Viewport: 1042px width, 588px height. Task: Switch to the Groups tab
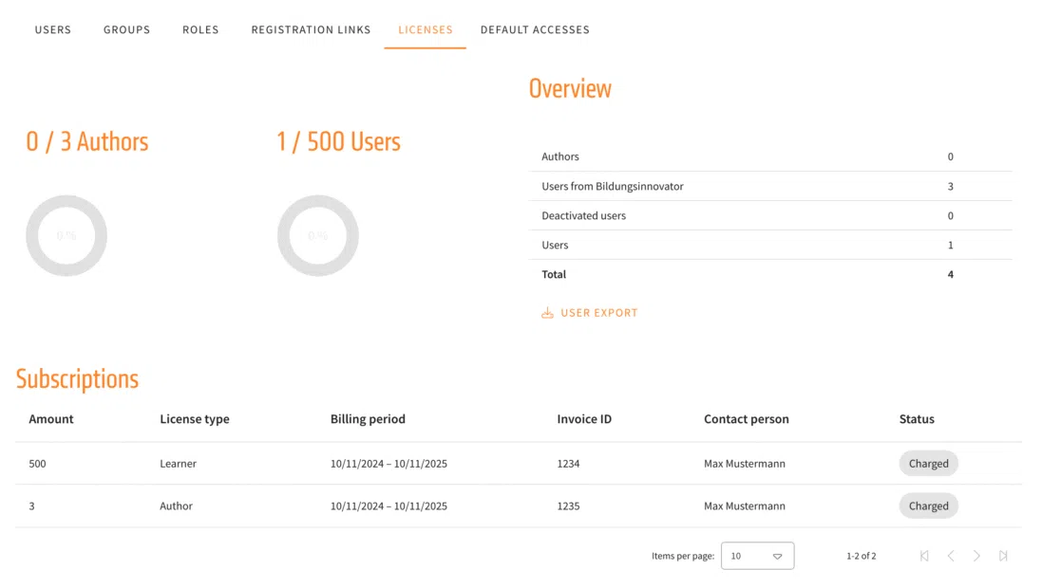tap(127, 29)
